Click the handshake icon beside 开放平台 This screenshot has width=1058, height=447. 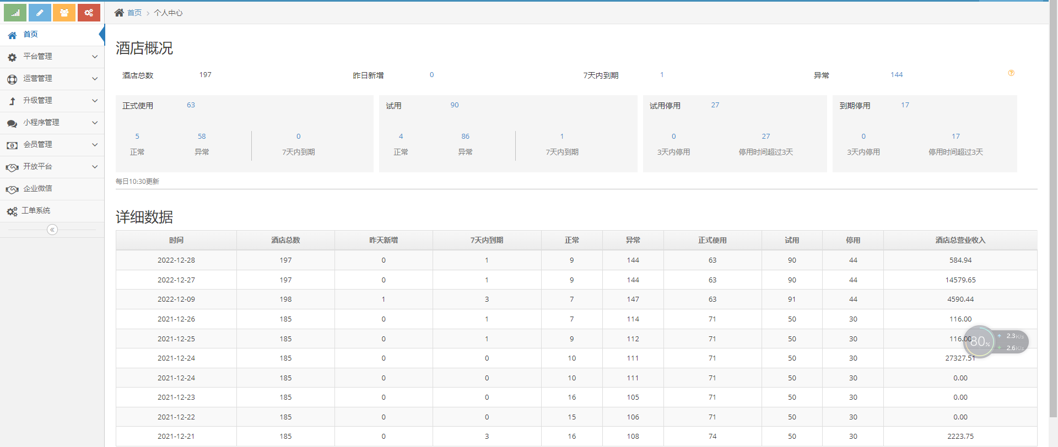[12, 167]
